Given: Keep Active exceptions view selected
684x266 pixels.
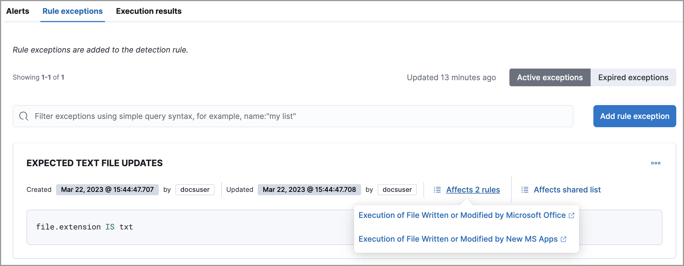Looking at the screenshot, I should pyautogui.click(x=549, y=77).
